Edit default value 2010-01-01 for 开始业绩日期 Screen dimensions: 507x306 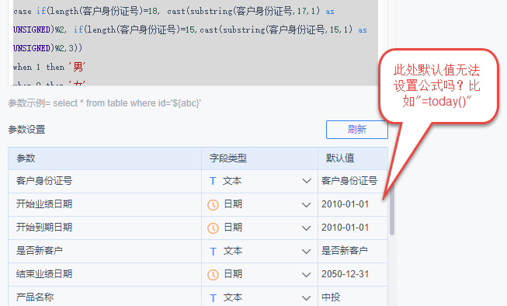[352, 204]
